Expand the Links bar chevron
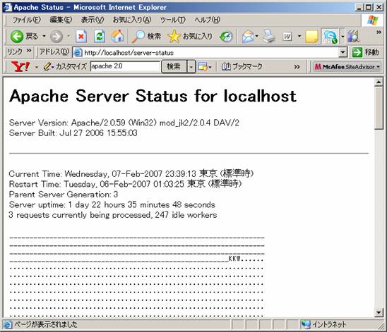 (x=29, y=51)
